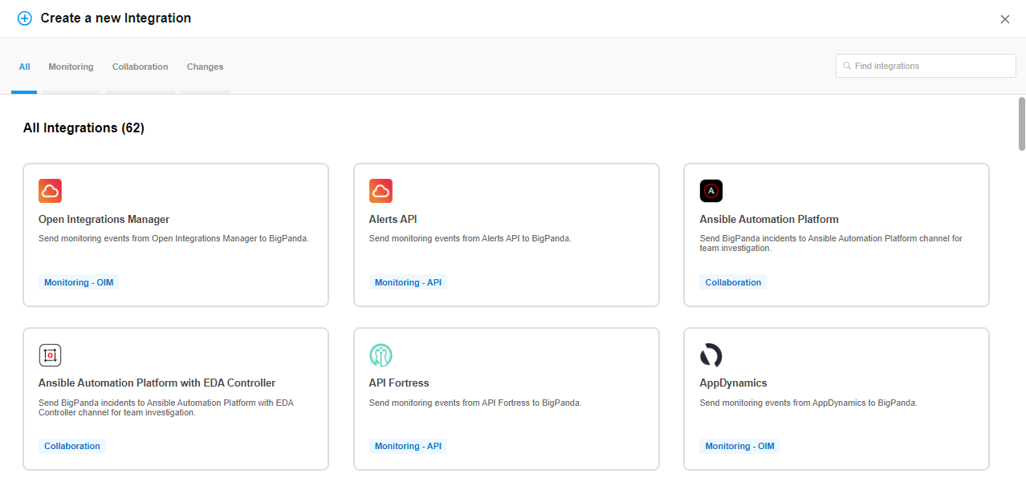
Task: Click the magnifier icon in the search box
Action: pyautogui.click(x=849, y=65)
